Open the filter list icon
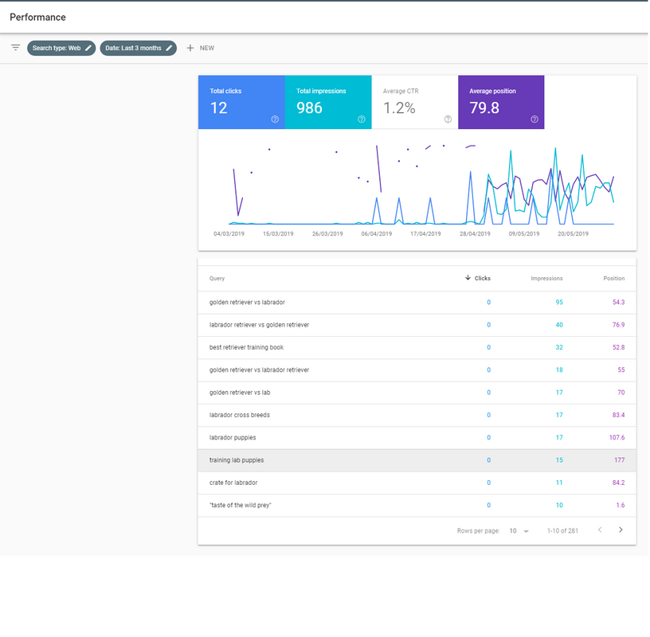This screenshot has width=650, height=637. [x=15, y=48]
